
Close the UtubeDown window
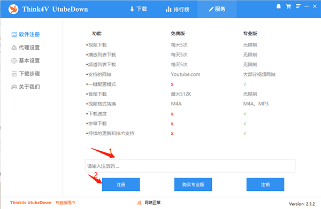[315, 6]
